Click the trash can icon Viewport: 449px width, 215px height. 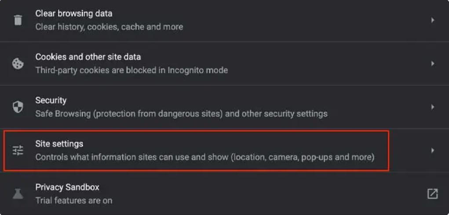18,20
